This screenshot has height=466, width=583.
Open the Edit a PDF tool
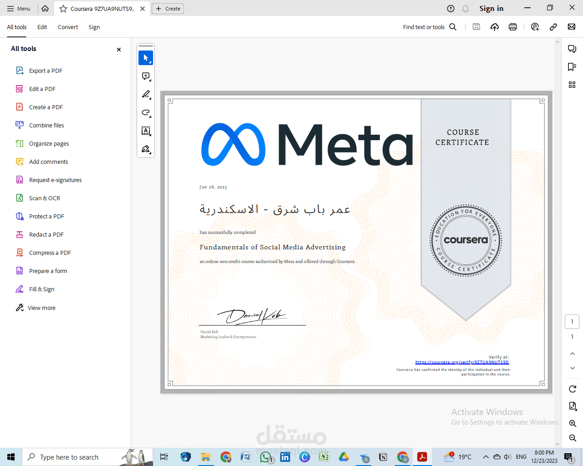click(42, 89)
